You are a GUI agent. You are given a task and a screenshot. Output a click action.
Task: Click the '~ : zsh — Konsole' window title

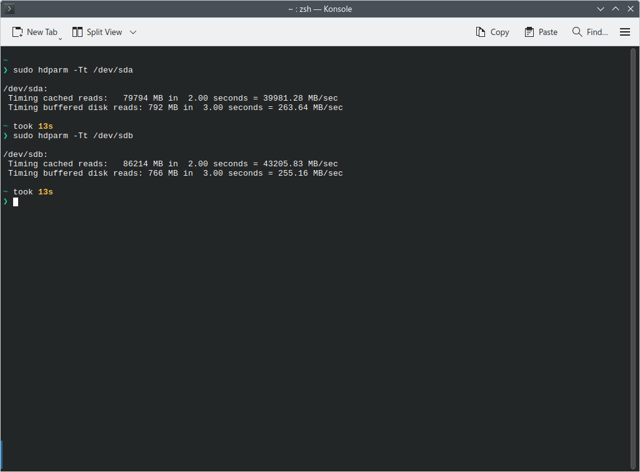[x=320, y=9]
